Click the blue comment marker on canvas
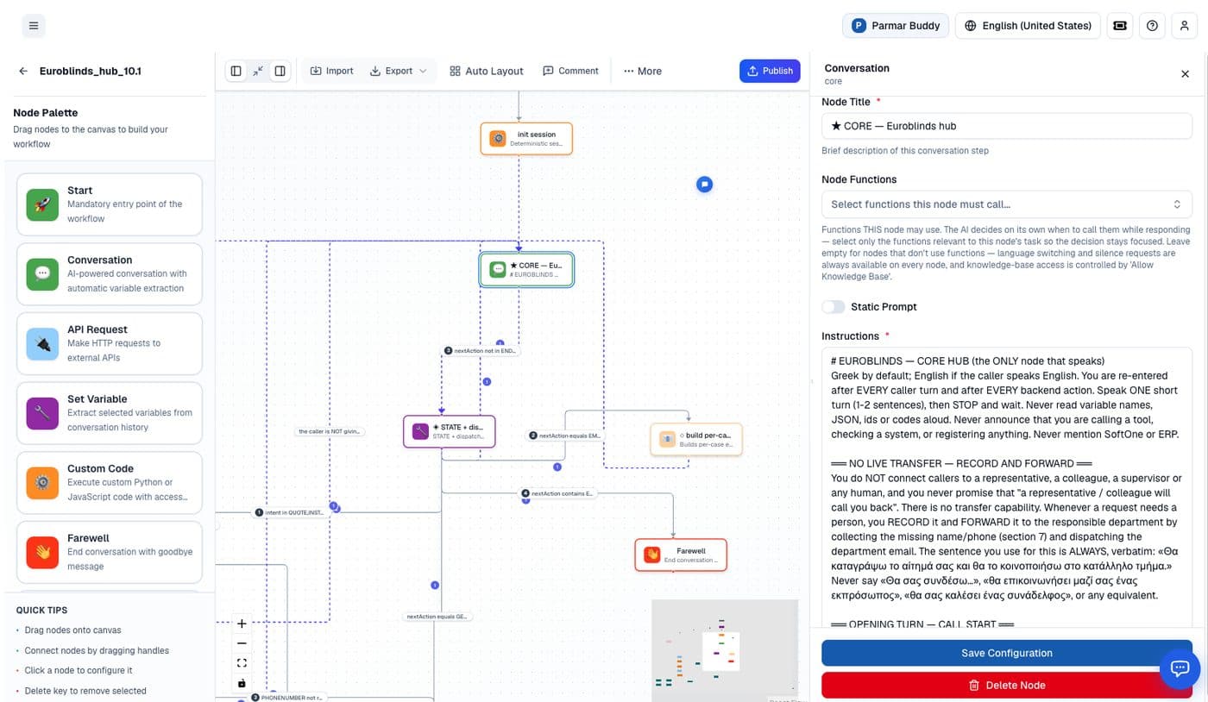 (705, 184)
